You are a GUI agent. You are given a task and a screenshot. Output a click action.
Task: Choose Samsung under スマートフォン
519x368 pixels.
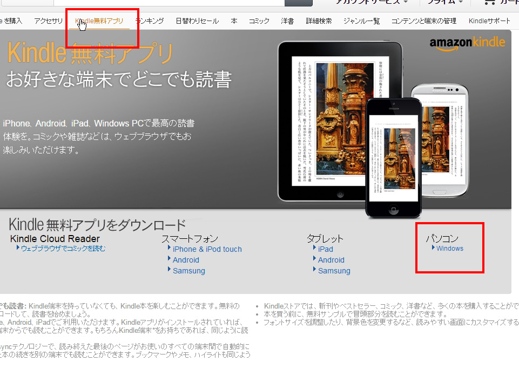pos(188,271)
